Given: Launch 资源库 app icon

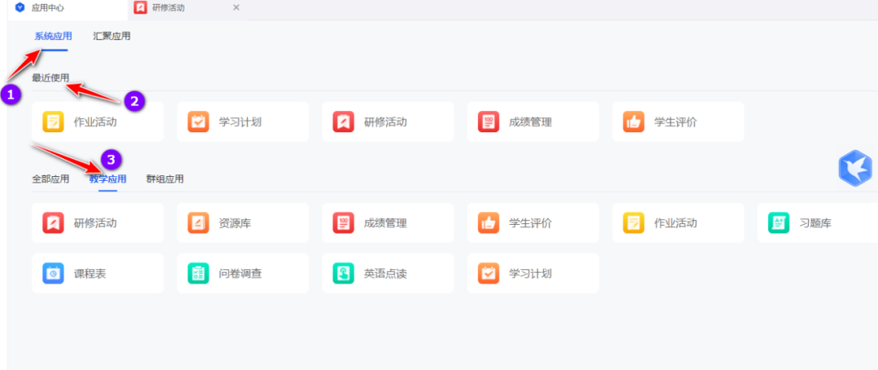Looking at the screenshot, I should click(198, 223).
